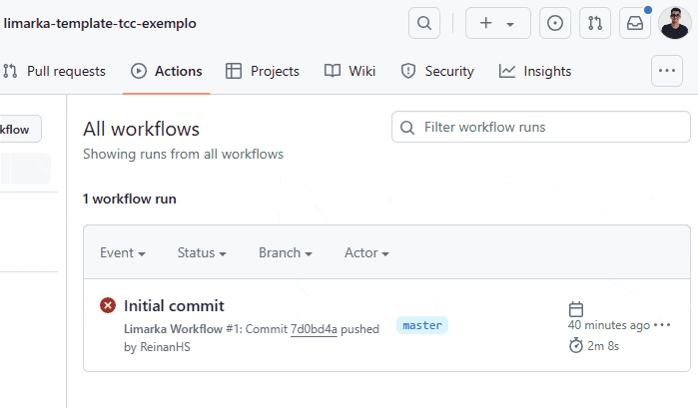Click the '40 minutes ago' timestamp

pos(609,325)
